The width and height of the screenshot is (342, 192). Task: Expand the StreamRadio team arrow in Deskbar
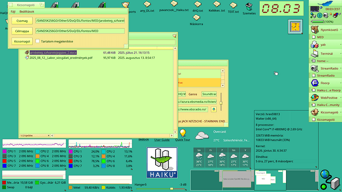tap(341, 68)
